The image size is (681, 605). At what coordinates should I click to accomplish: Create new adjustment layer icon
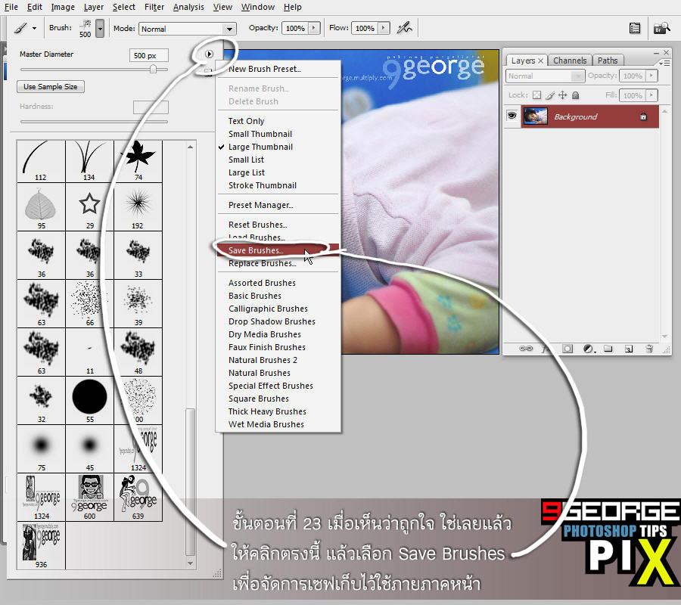click(x=589, y=349)
